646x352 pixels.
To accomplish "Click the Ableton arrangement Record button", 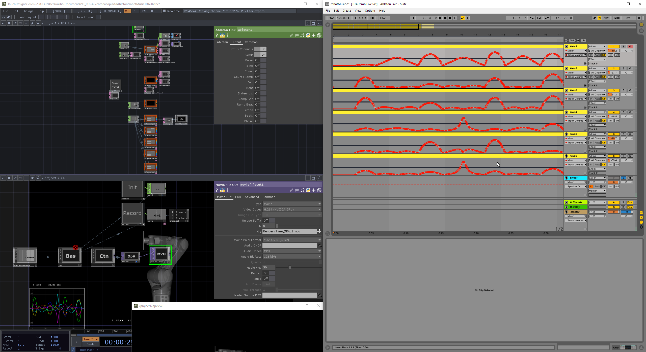I will (450, 18).
